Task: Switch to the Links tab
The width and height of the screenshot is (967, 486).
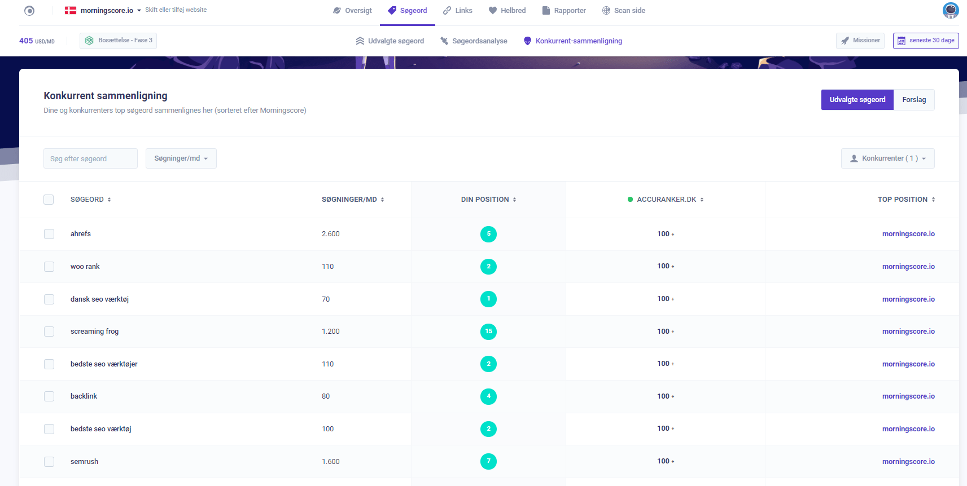Action: [x=458, y=11]
